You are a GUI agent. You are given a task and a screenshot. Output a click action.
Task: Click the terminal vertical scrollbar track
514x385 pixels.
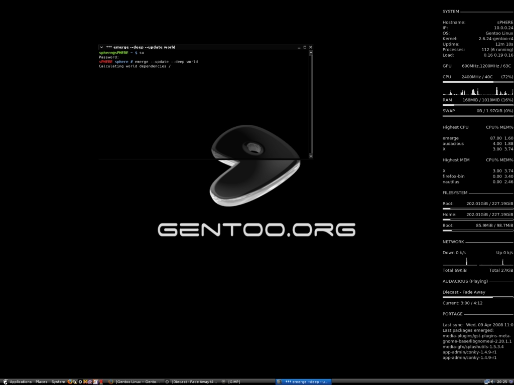click(311, 104)
